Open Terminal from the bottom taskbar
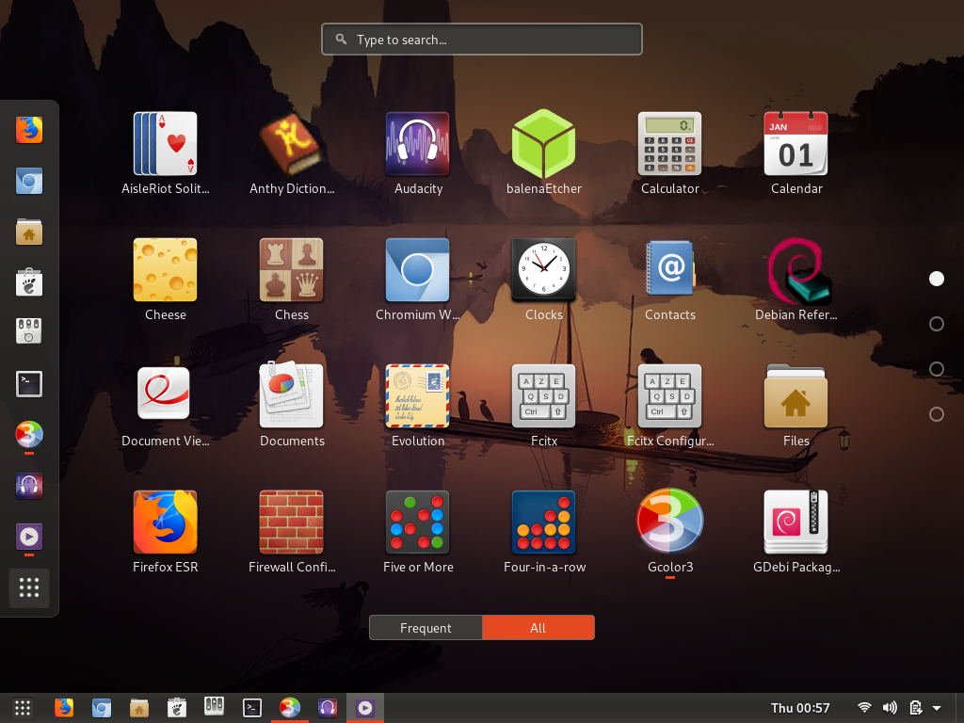 pos(252,708)
